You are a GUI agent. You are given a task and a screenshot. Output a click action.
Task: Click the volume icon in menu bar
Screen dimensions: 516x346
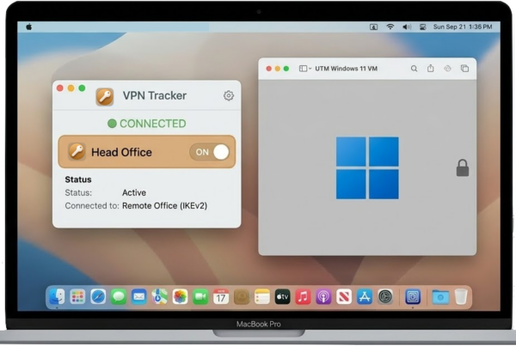click(x=406, y=27)
